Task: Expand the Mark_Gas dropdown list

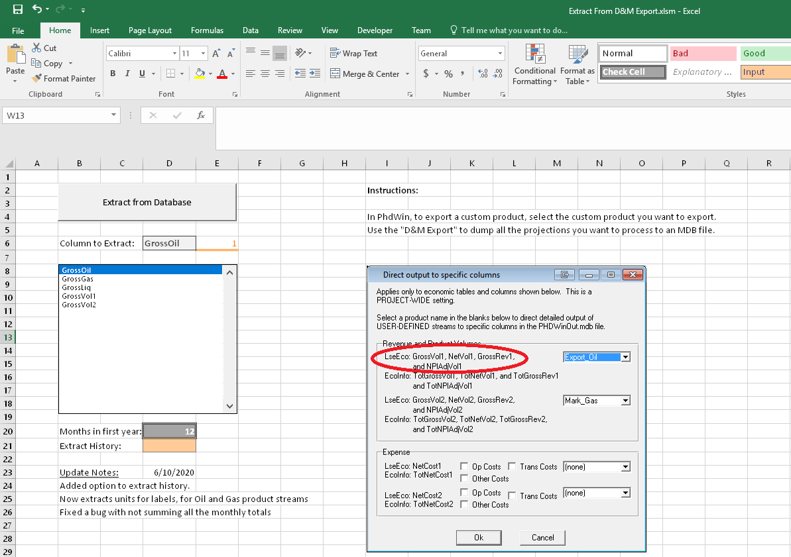Action: (625, 401)
